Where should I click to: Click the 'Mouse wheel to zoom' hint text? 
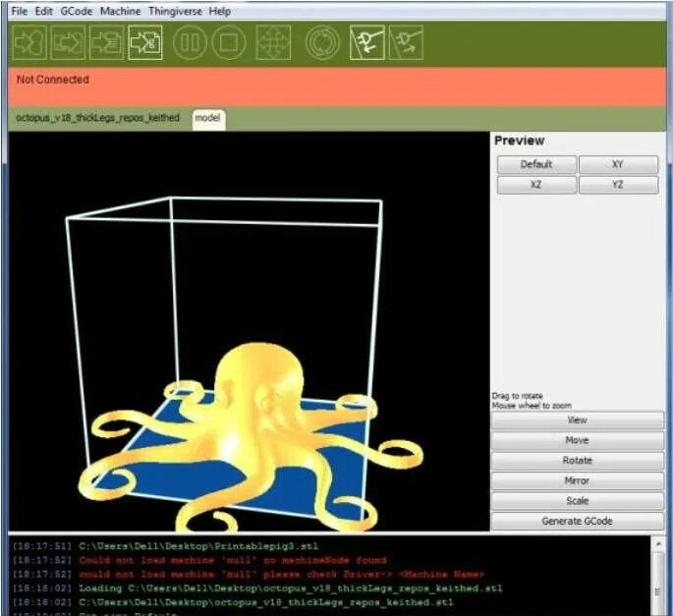pos(532,406)
